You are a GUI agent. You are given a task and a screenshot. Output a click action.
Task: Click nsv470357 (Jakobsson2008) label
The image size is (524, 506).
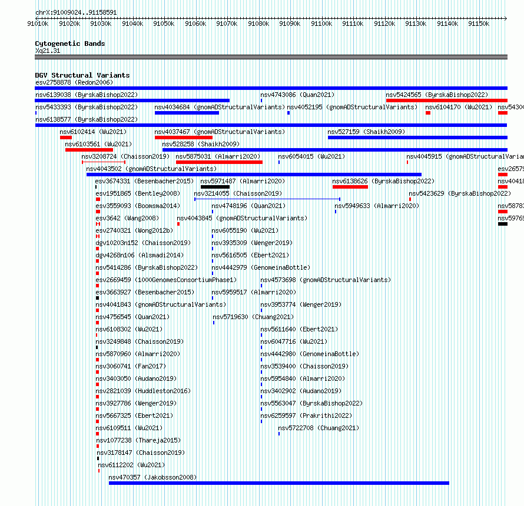(x=152, y=477)
